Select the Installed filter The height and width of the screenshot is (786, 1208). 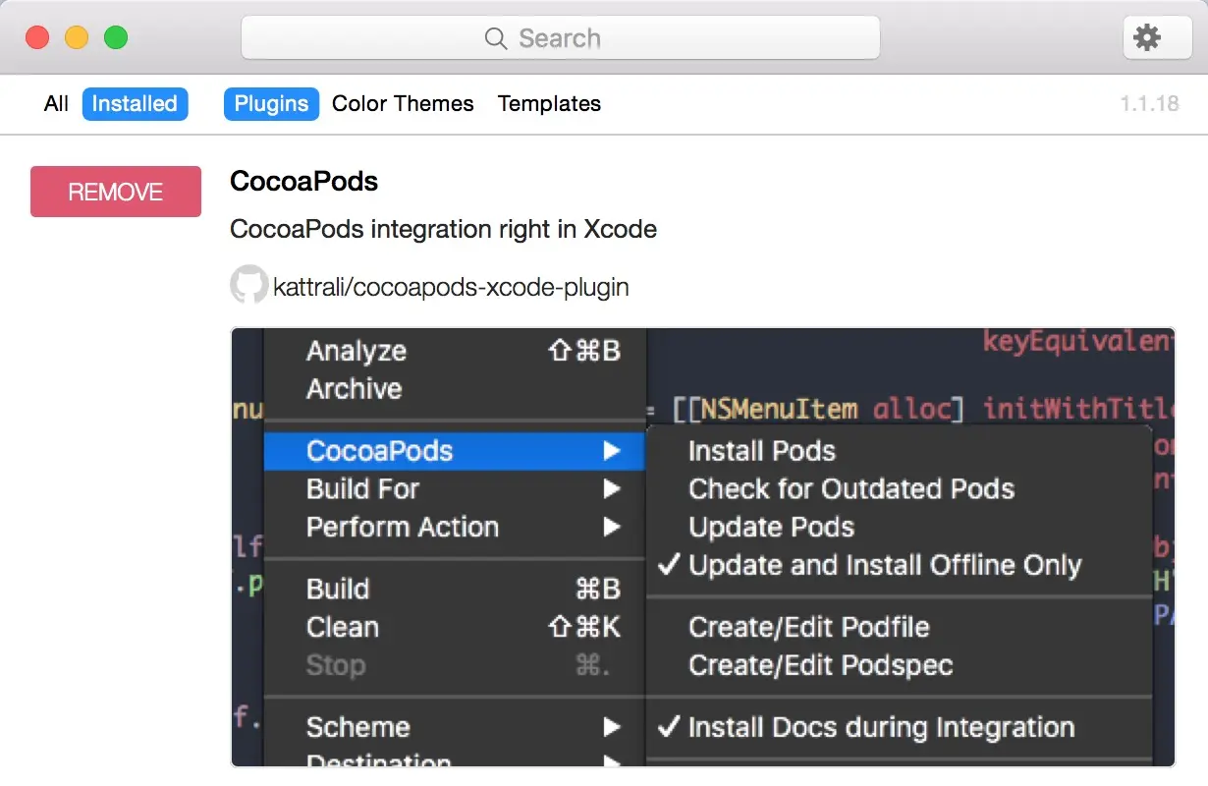(135, 104)
